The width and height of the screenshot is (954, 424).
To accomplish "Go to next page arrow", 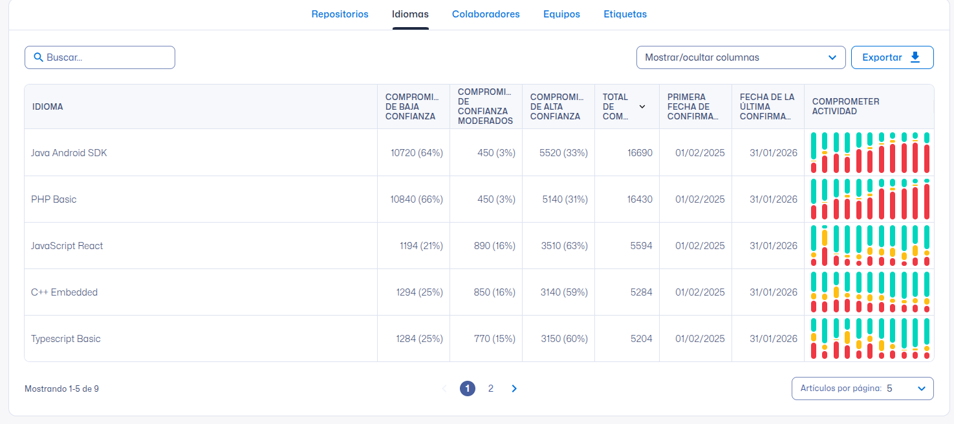I will (x=514, y=389).
